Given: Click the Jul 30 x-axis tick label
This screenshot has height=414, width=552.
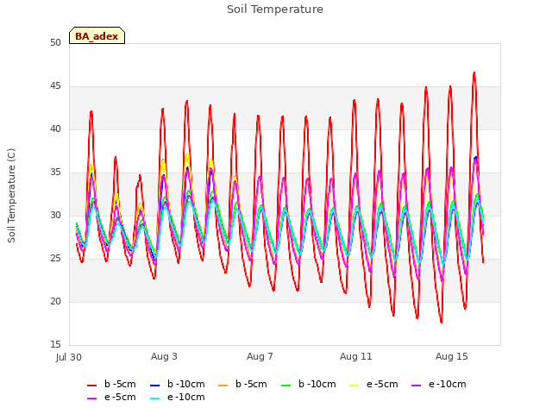Looking at the screenshot, I should pos(69,357).
